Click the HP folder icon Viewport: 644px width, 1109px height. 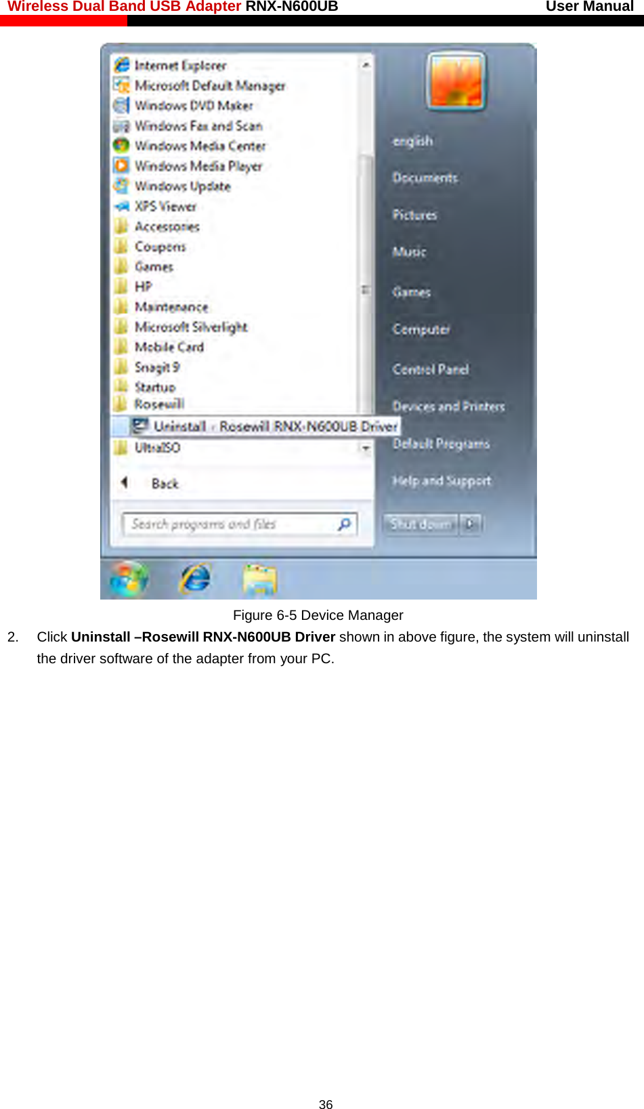click(121, 286)
